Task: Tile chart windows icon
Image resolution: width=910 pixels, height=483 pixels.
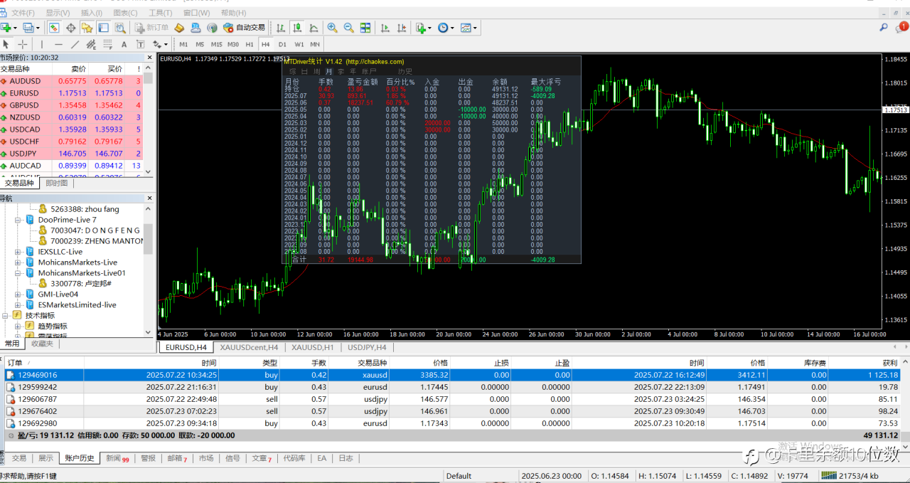Action: [x=365, y=28]
